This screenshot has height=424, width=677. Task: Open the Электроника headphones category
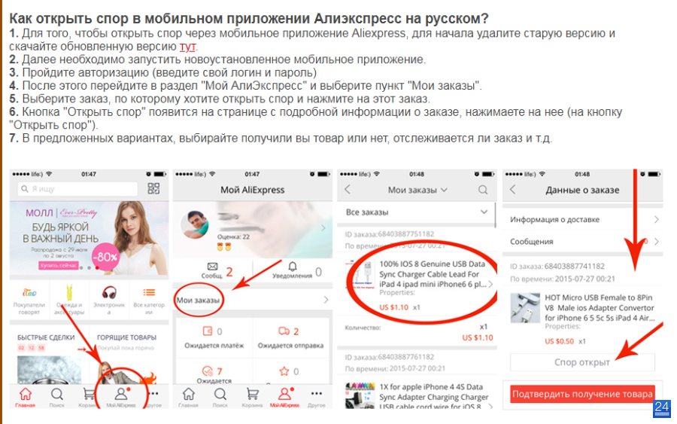click(109, 293)
